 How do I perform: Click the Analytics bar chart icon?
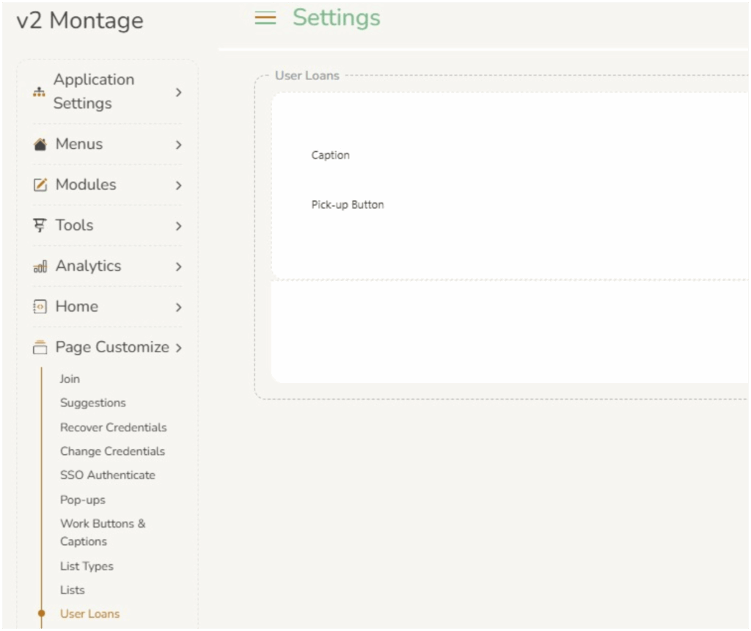click(x=40, y=266)
